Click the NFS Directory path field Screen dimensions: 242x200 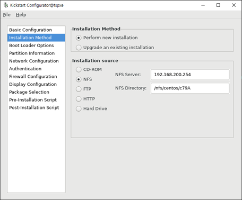click(190, 88)
